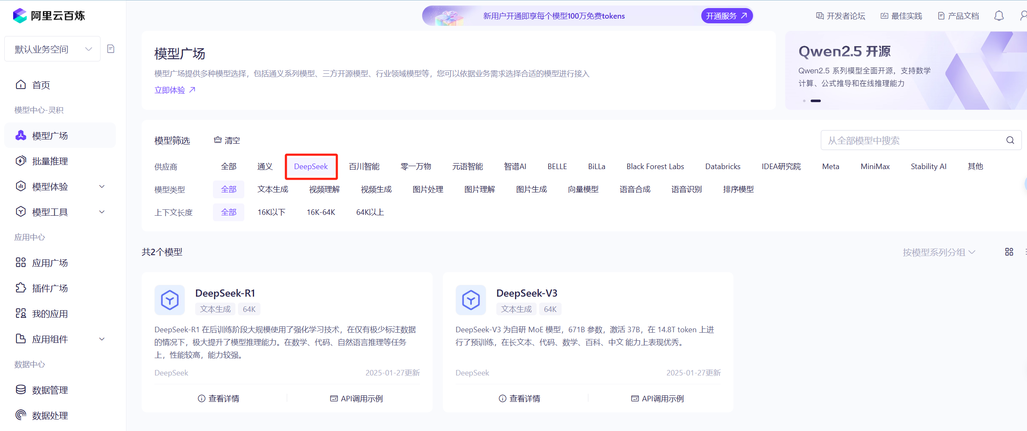Screen dimensions: 1027x431
Task: Click the 应用广场 grid icon
Action: pos(21,262)
